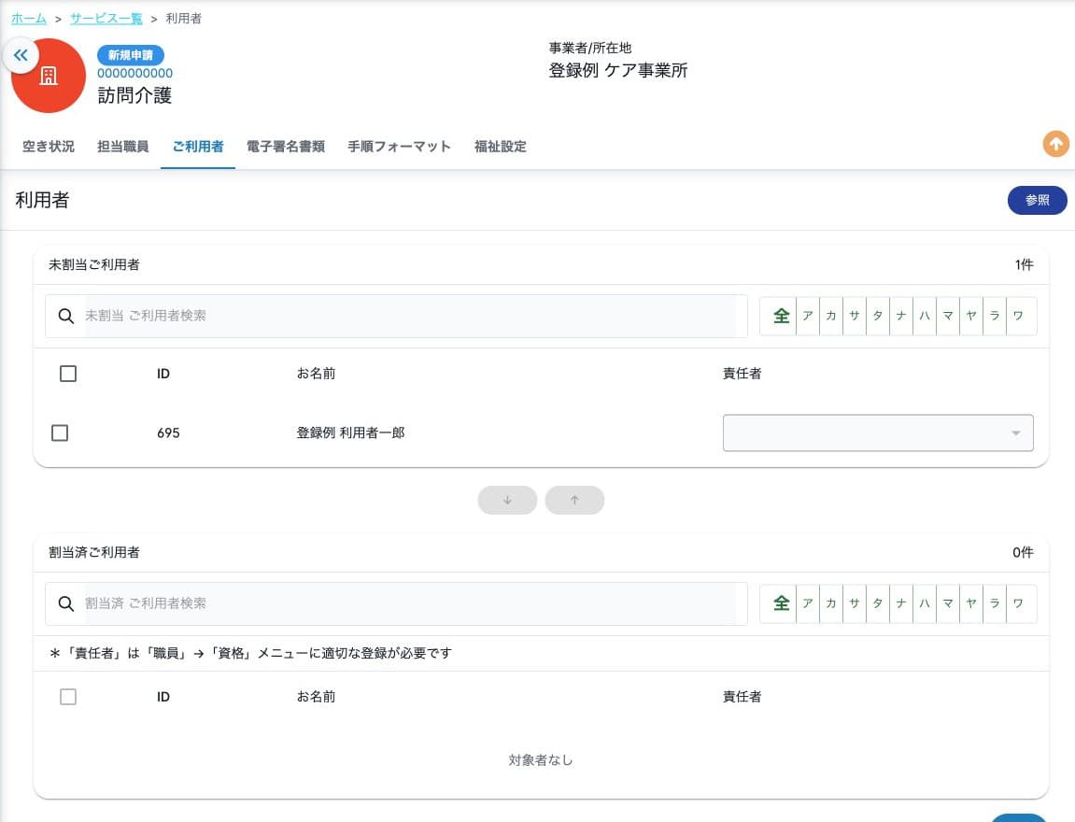Toggle select-all checkbox in unassigned users header
The image size is (1075, 822).
tap(68, 374)
